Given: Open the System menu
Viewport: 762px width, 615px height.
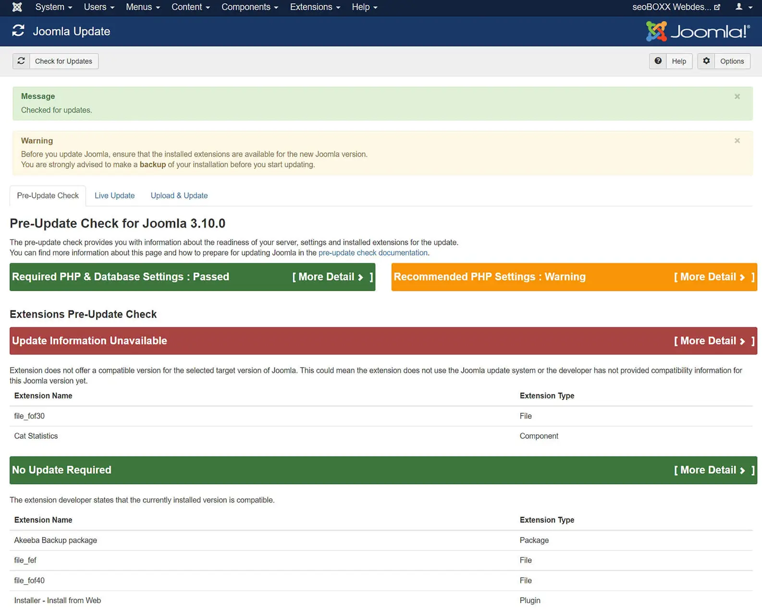Looking at the screenshot, I should (53, 7).
